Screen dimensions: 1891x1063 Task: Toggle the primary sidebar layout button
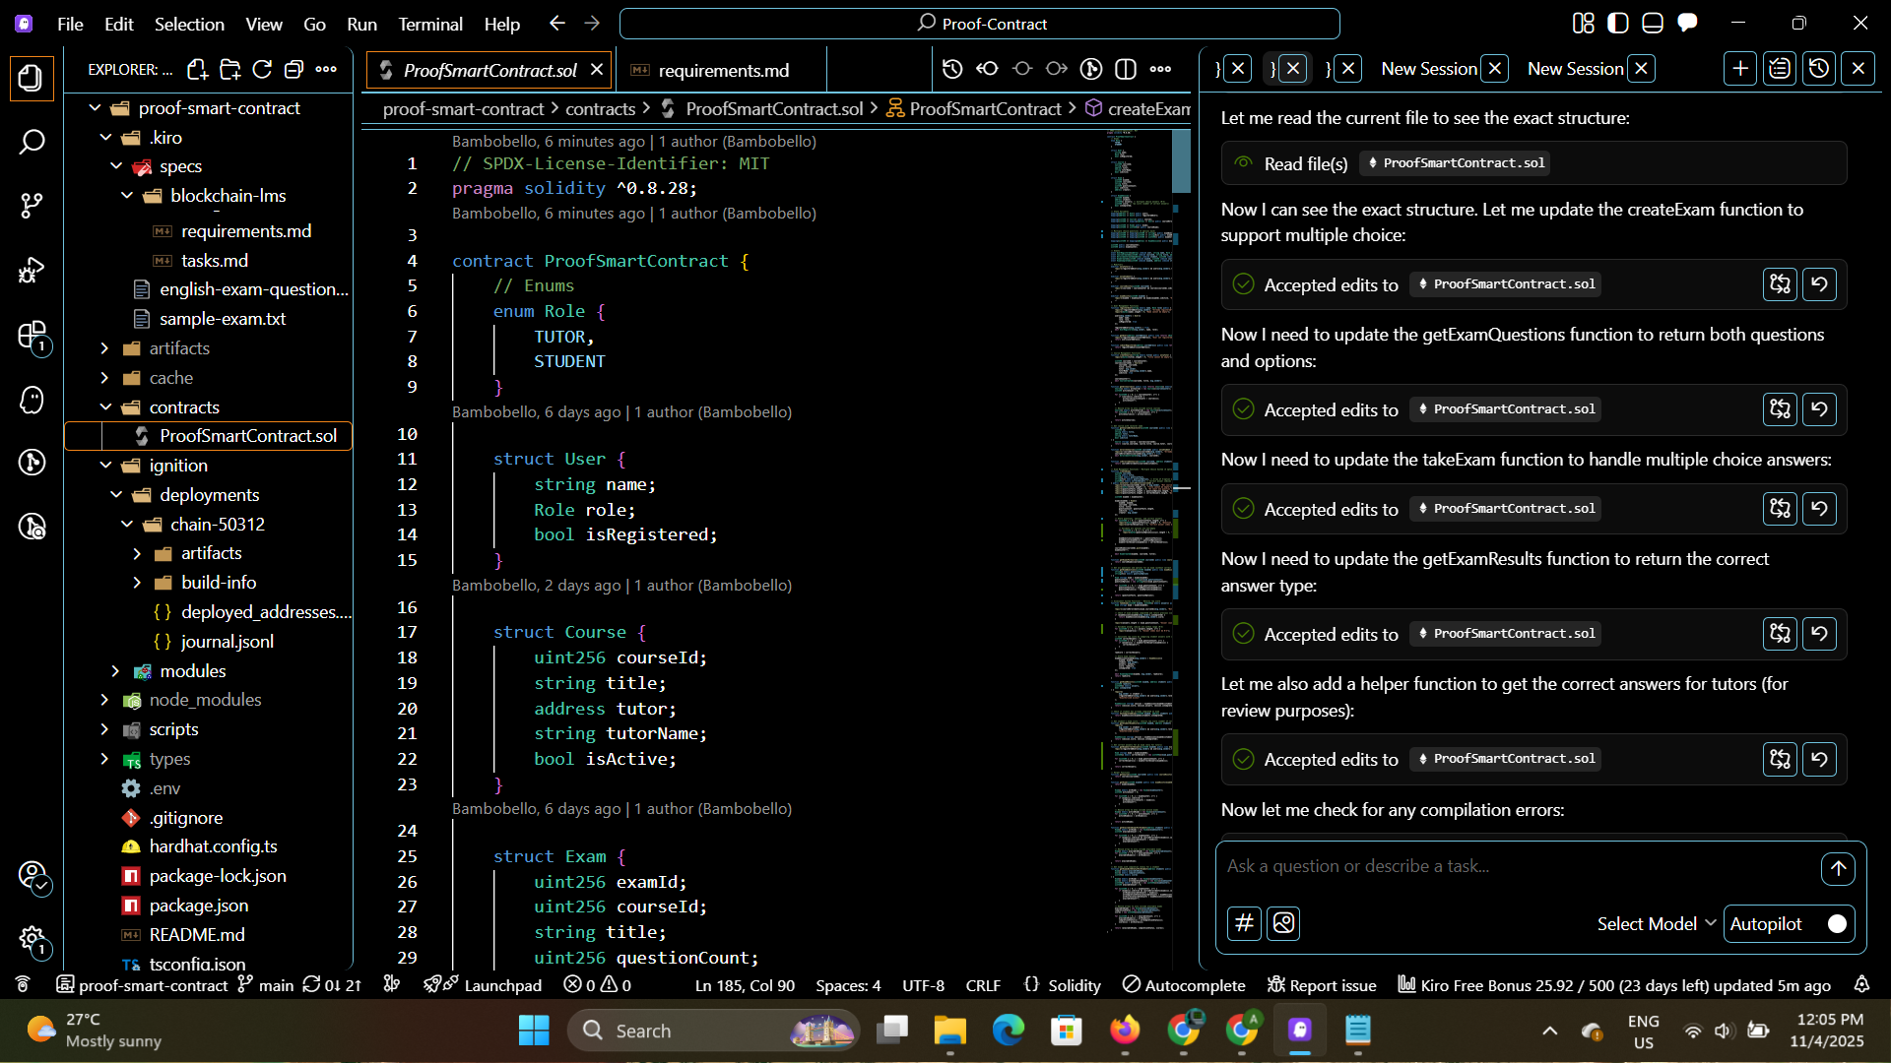pos(1617,23)
